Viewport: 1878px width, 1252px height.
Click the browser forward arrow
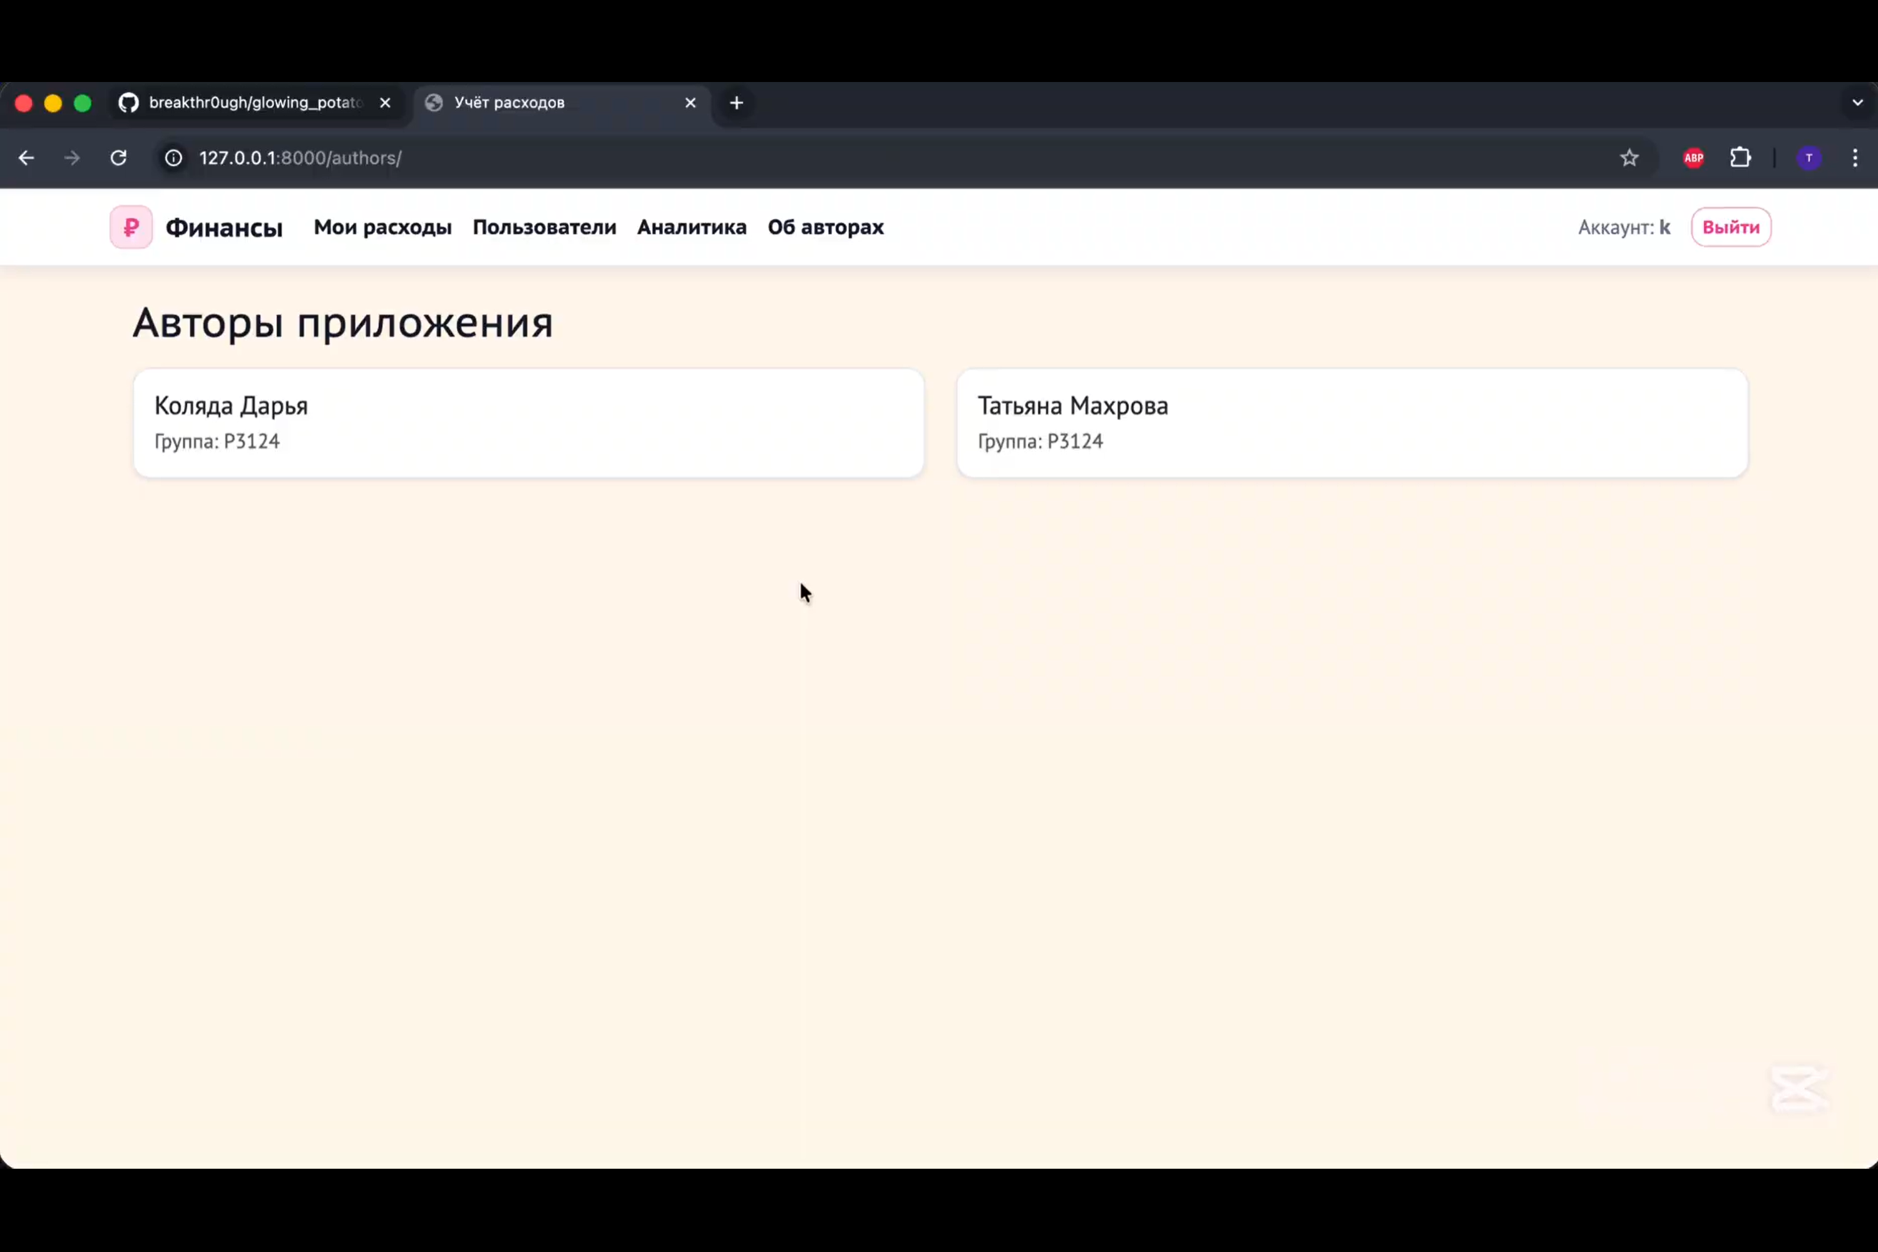pyautogui.click(x=72, y=158)
